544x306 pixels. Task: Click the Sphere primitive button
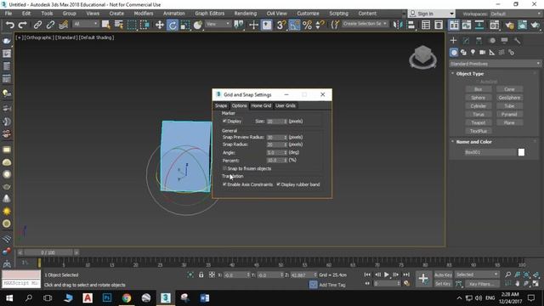[x=478, y=98]
